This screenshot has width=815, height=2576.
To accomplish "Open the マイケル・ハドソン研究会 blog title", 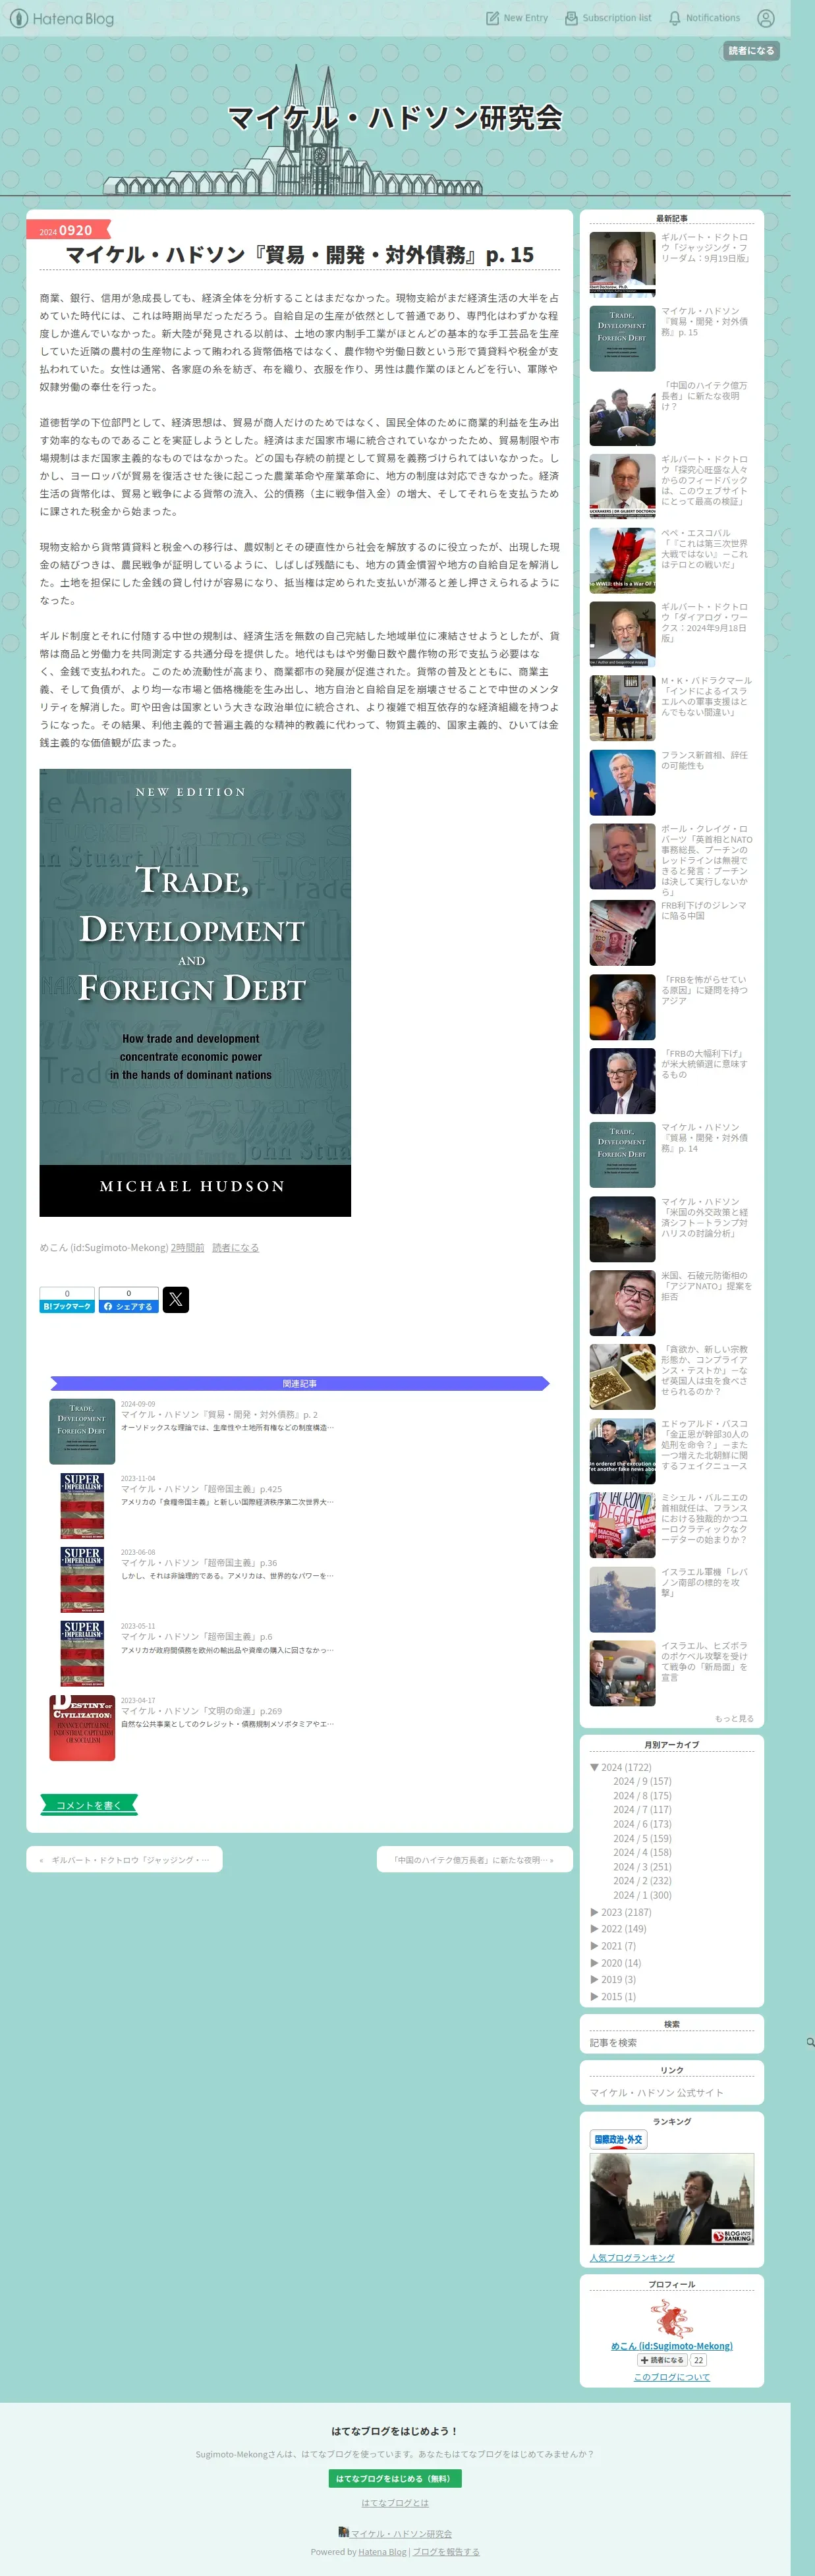I will [x=395, y=117].
